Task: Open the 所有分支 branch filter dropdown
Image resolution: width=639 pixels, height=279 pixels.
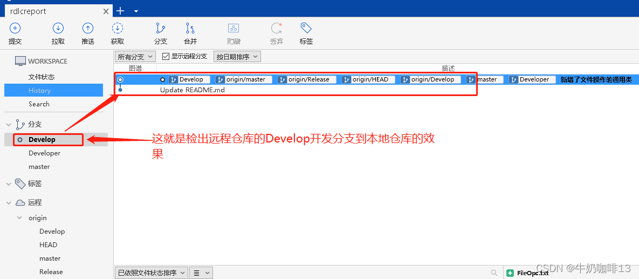Action: click(135, 57)
